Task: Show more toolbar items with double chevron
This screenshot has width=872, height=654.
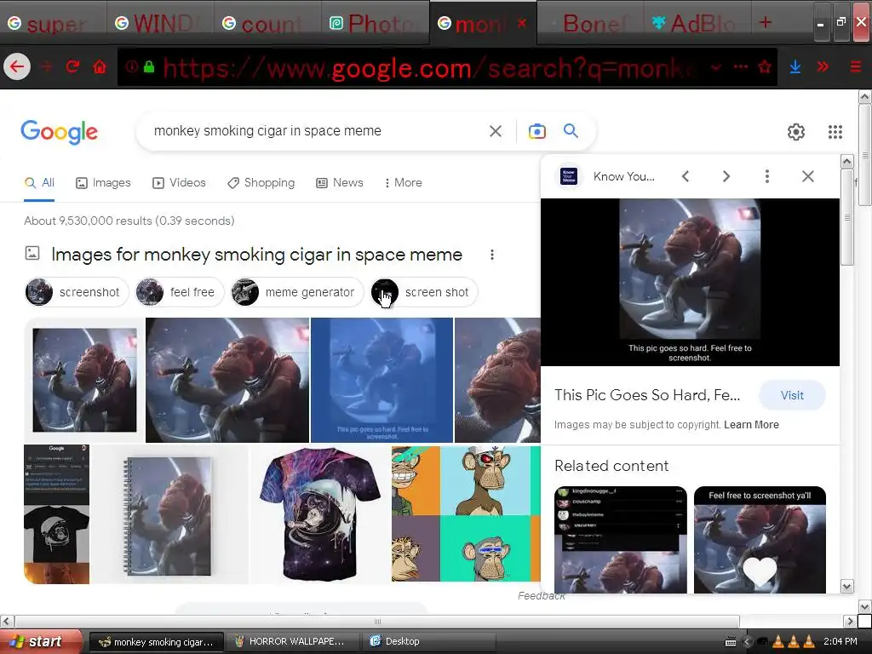Action: coord(823,66)
